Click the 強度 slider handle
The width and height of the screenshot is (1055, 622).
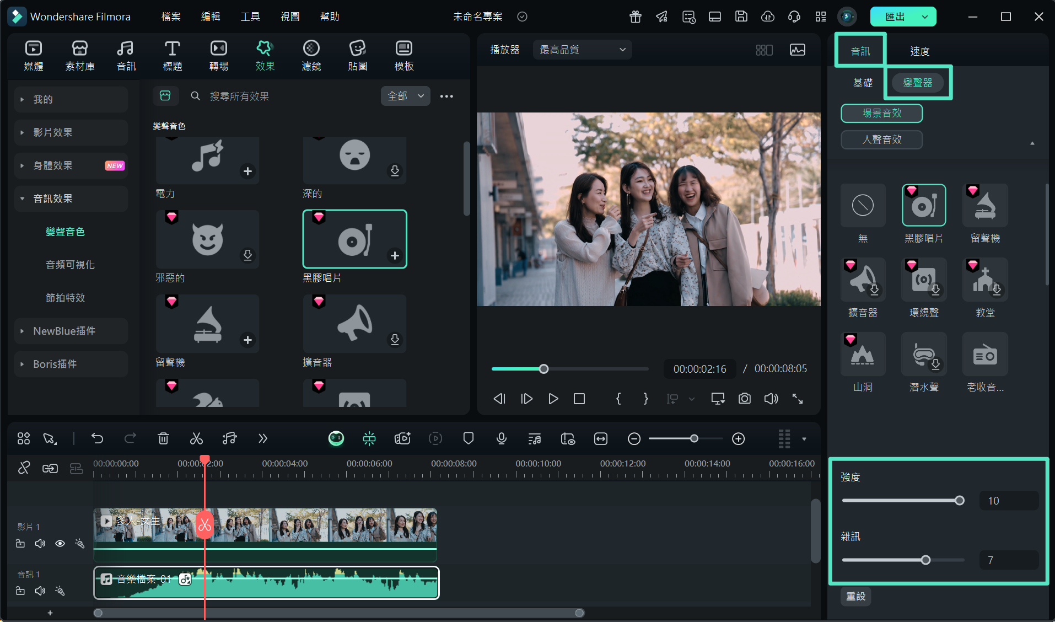pyautogui.click(x=960, y=501)
